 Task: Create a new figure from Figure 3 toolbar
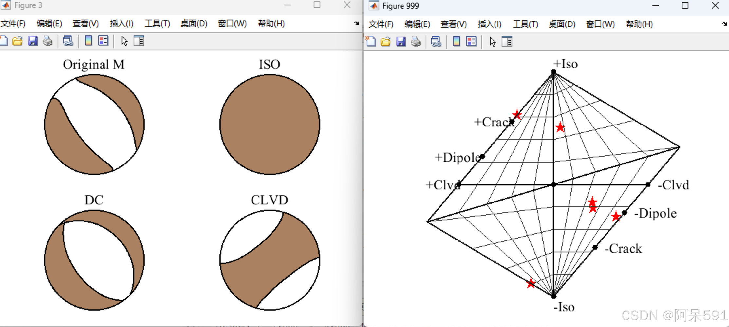point(4,41)
